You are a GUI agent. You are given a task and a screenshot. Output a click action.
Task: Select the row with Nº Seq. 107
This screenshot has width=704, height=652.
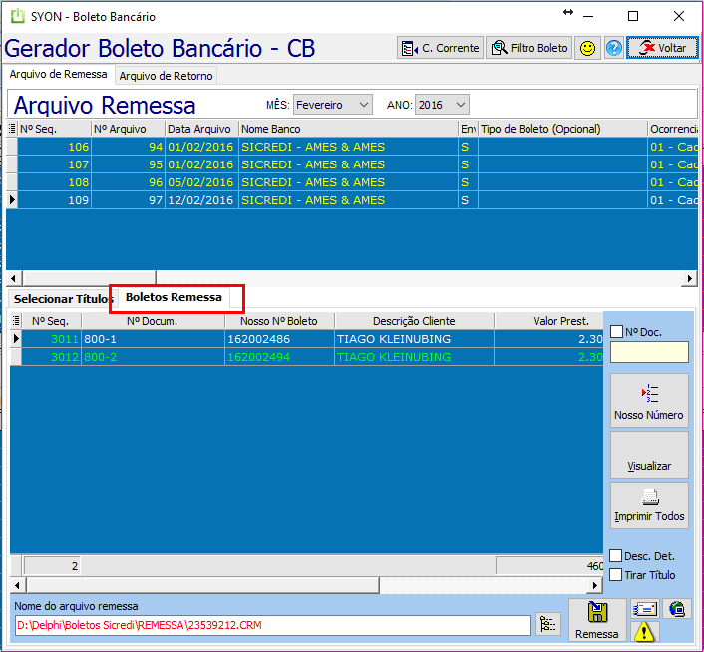tap(352, 164)
